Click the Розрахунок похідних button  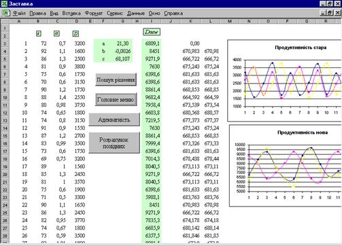tap(114, 143)
